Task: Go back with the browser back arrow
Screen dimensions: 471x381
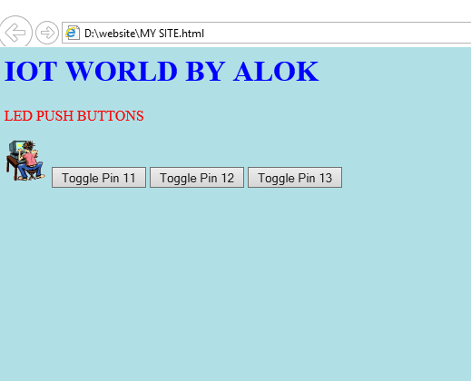Action: tap(15, 32)
